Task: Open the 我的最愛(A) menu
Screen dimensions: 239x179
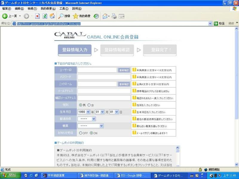Action: [x=48, y=9]
